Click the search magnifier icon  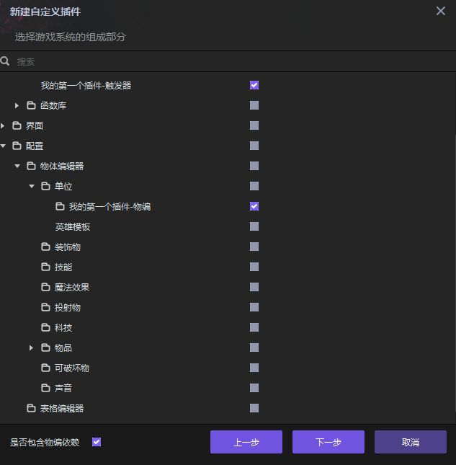click(5, 62)
